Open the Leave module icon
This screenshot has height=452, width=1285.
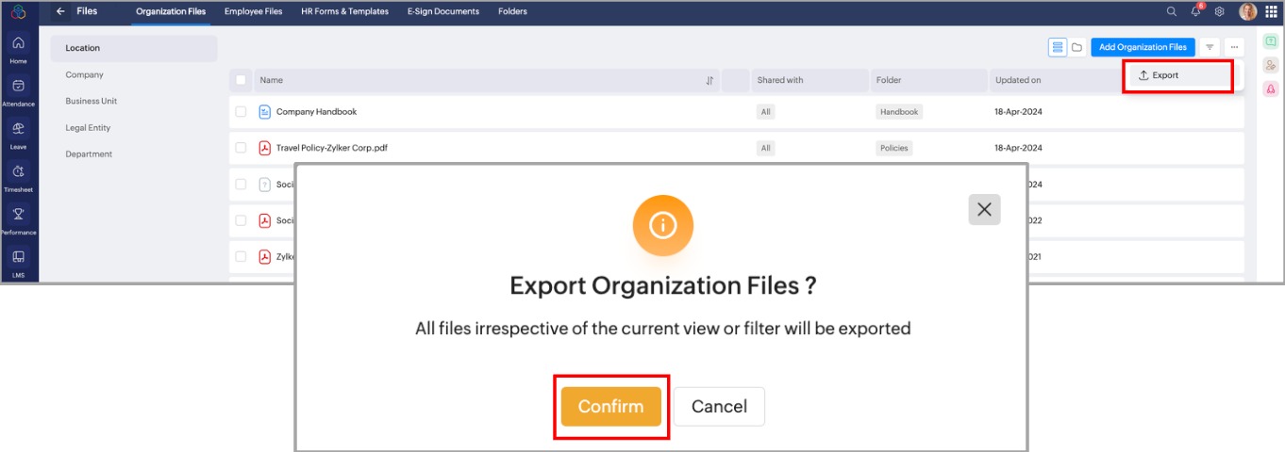click(18, 129)
